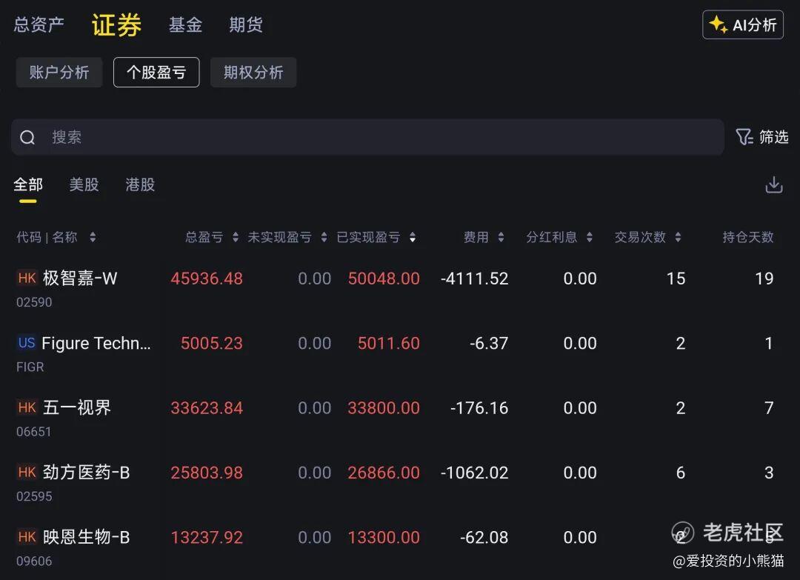800x580 pixels.
Task: Sort by 未实现盈亏 column arrows
Action: coord(324,238)
